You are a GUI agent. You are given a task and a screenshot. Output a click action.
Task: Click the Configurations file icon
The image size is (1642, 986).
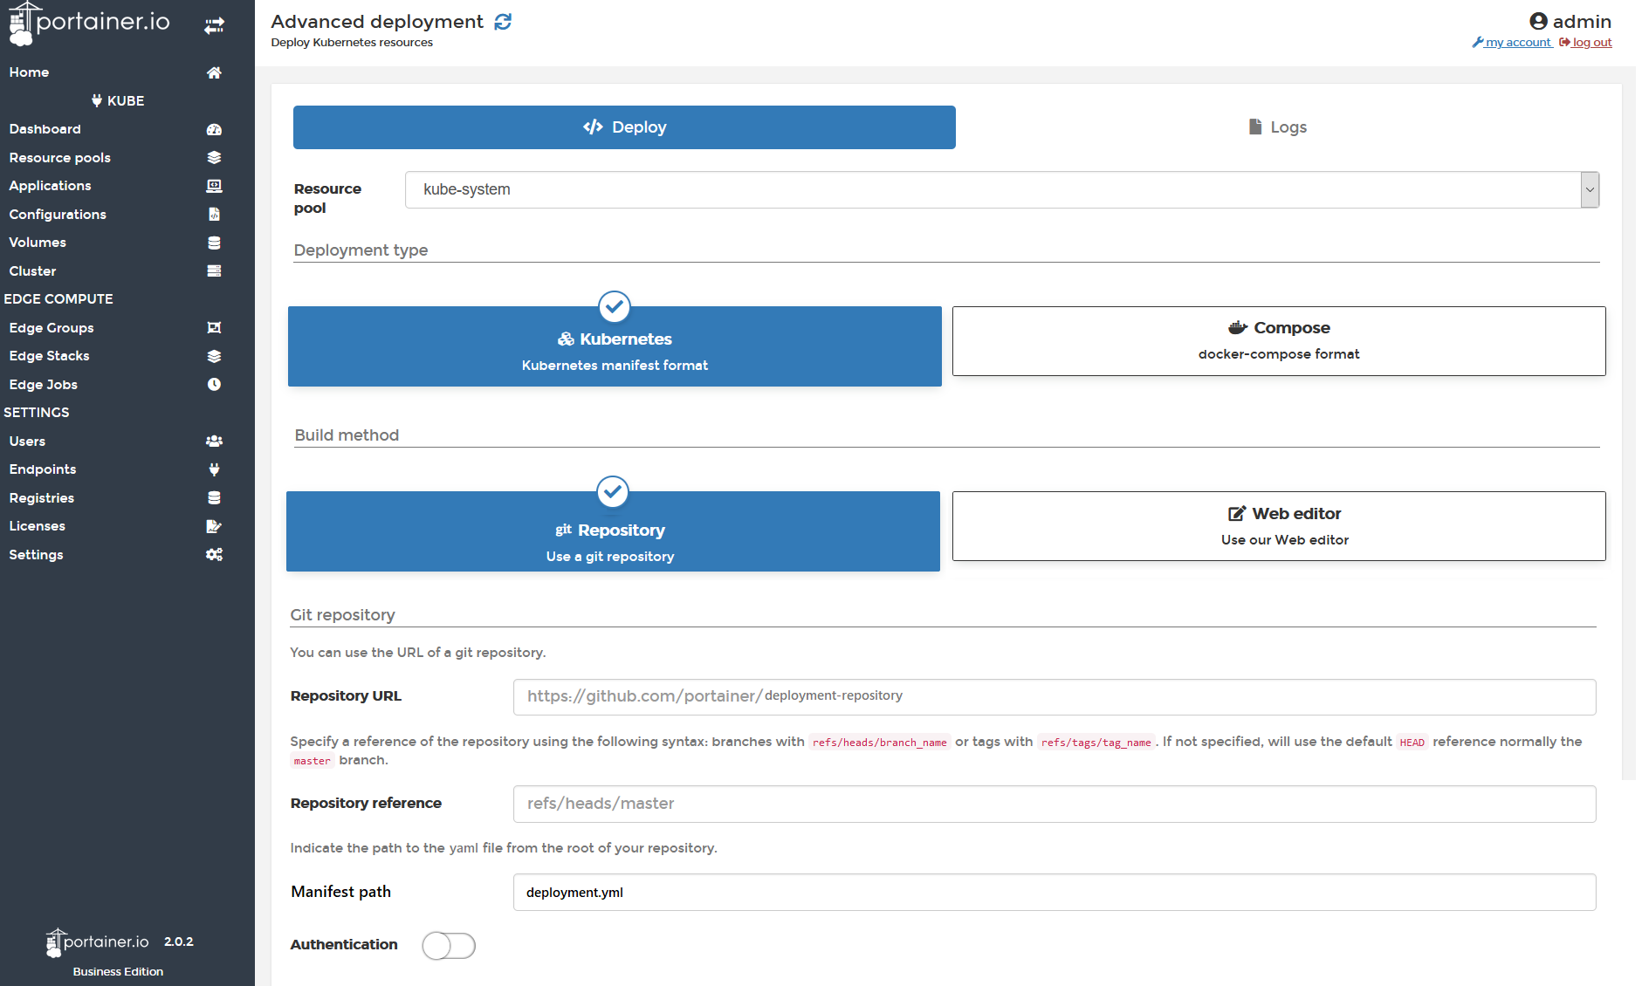[x=214, y=215]
